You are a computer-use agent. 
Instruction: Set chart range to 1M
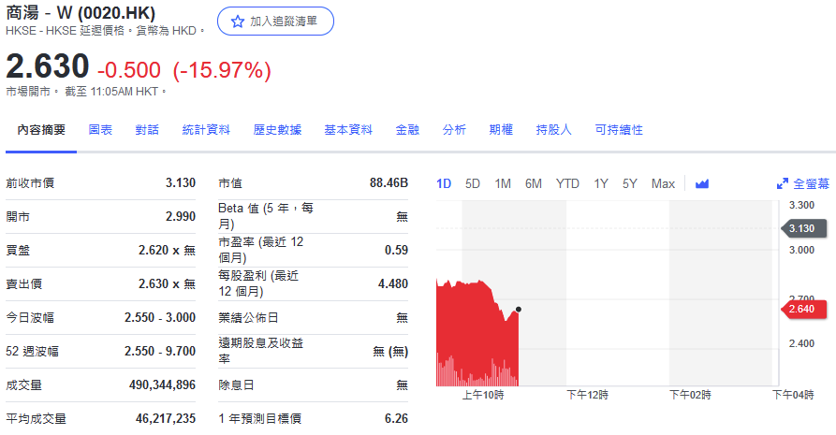pos(503,183)
